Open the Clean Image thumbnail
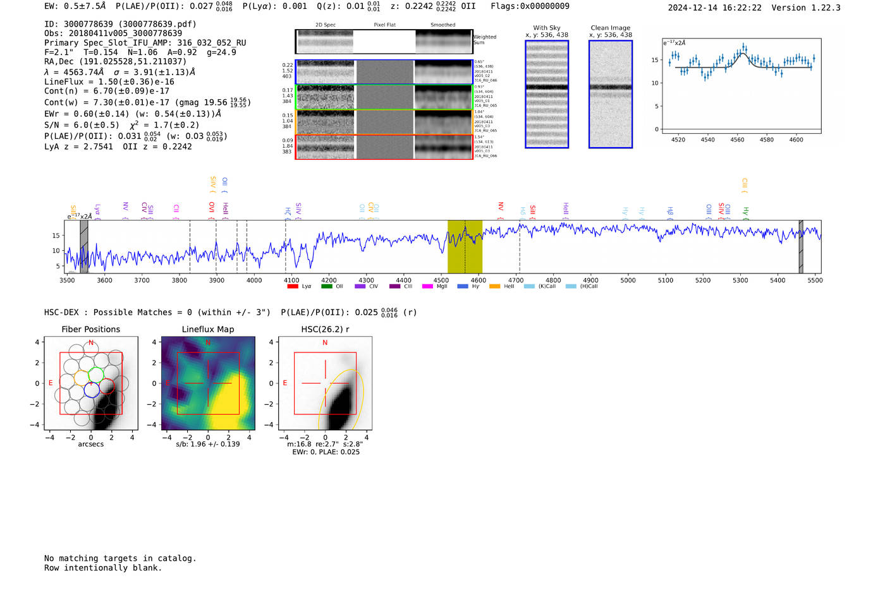Image resolution: width=885 pixels, height=602 pixels. pyautogui.click(x=611, y=94)
